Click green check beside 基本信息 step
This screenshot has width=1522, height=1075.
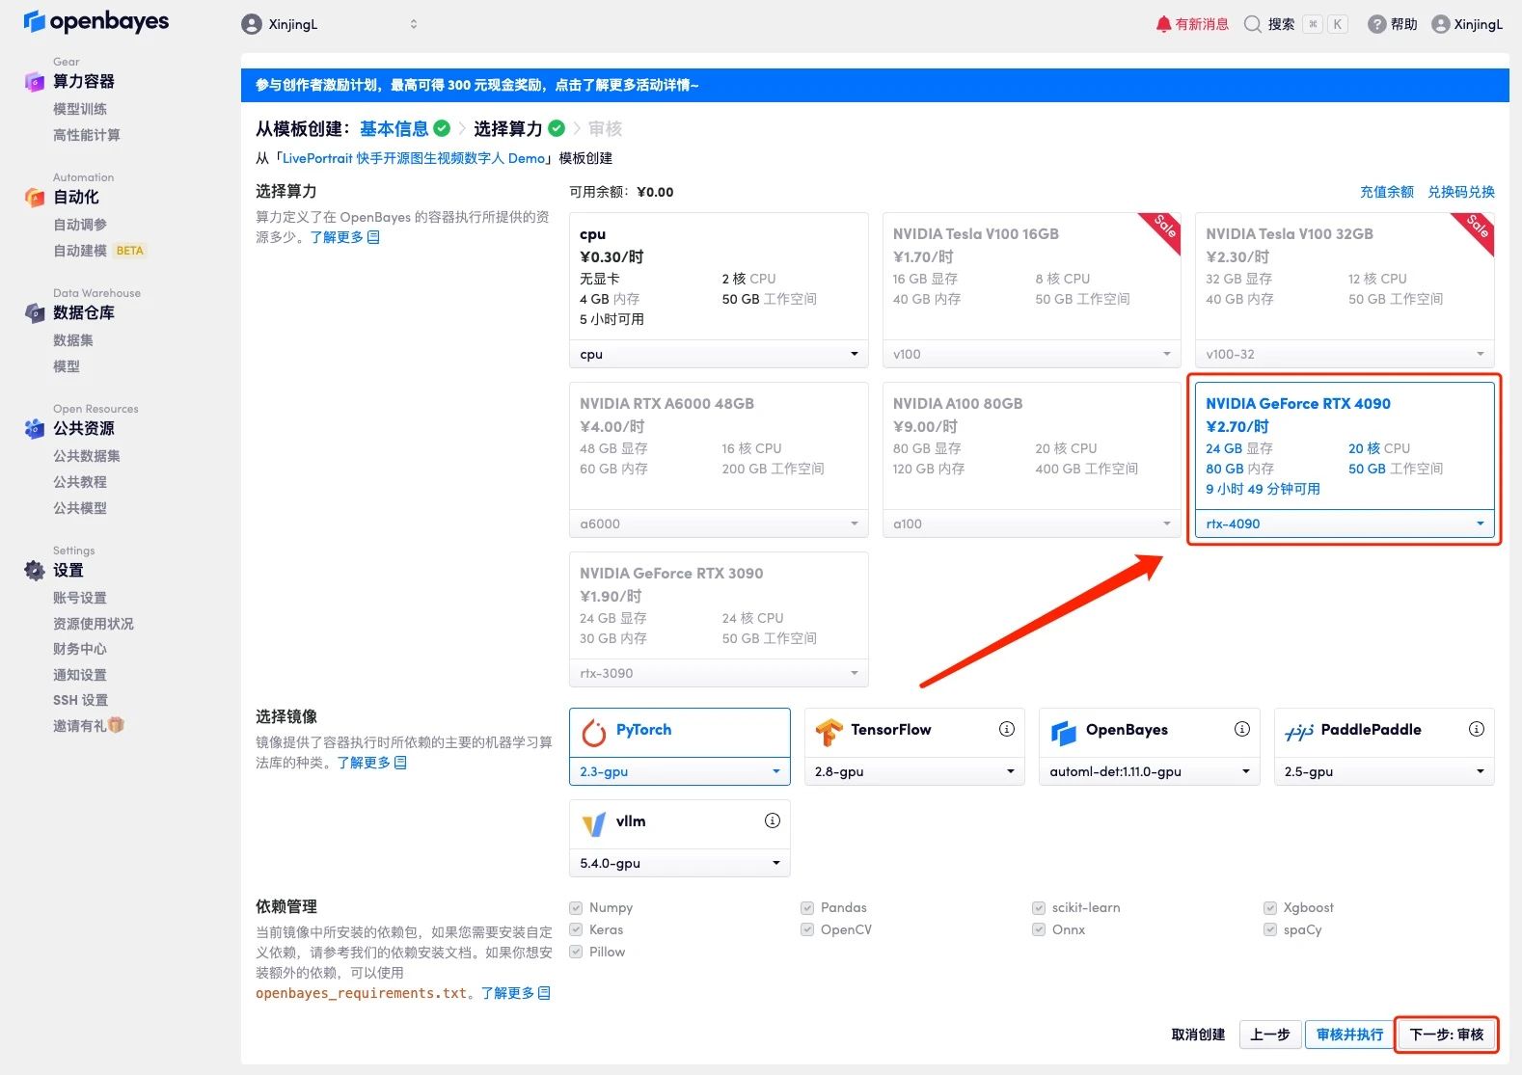(442, 128)
